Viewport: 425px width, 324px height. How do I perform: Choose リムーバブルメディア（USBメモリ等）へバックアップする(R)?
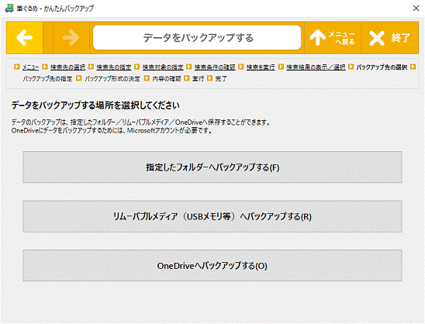click(x=212, y=216)
